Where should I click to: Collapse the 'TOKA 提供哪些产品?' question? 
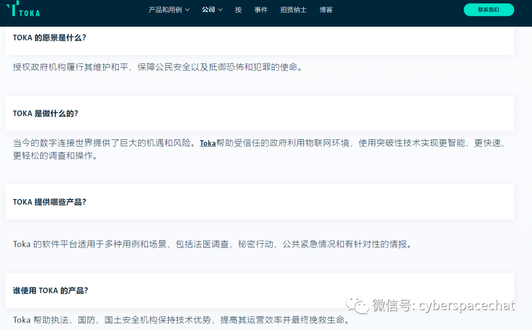click(260, 202)
